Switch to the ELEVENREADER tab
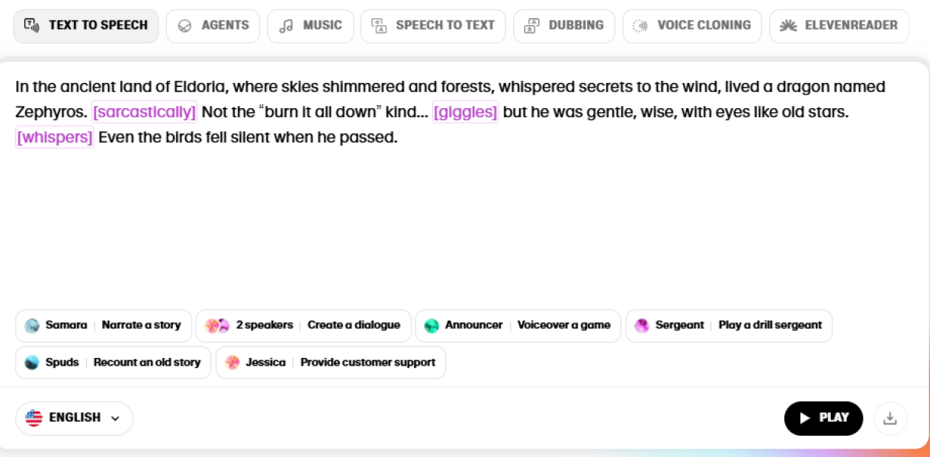Viewport: 930px width, 457px height. (x=839, y=25)
